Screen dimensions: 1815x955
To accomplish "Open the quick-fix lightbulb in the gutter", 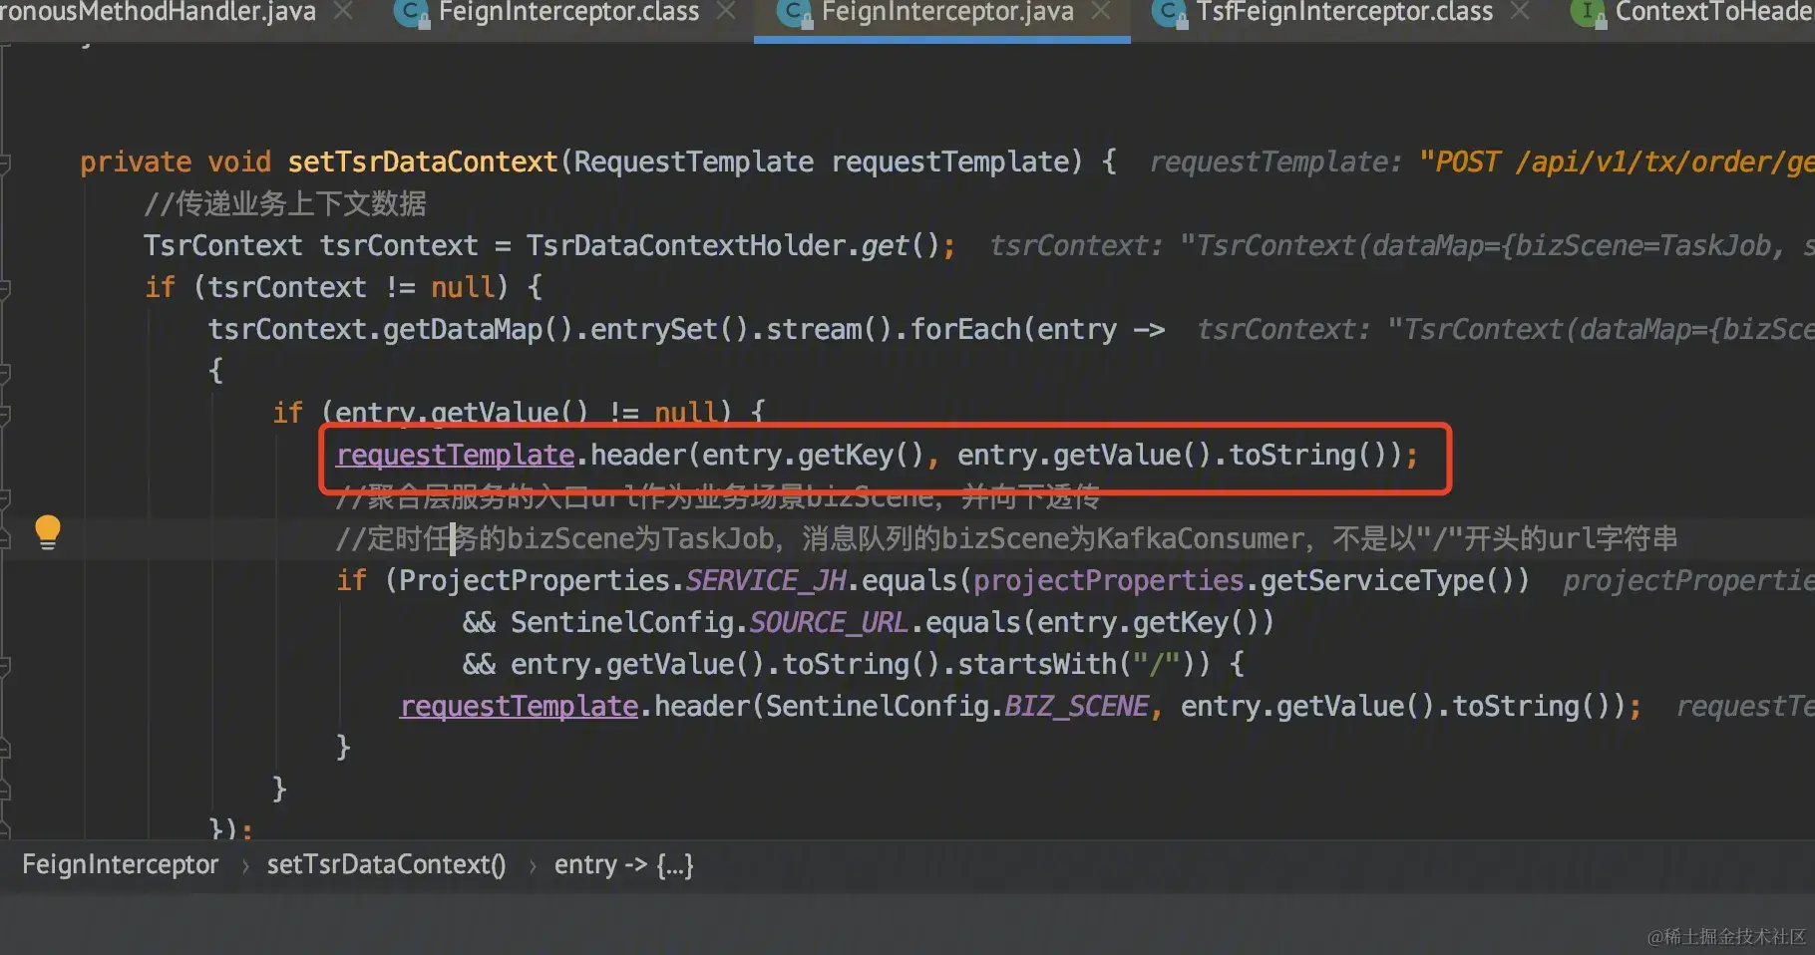I will tap(47, 531).
